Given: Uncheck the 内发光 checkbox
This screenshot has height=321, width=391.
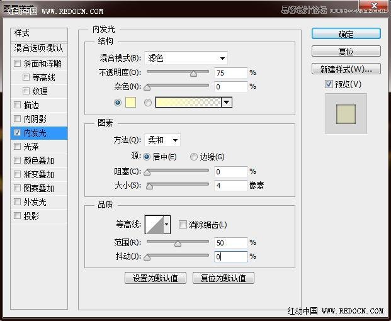Looking at the screenshot, I should click(17, 132).
